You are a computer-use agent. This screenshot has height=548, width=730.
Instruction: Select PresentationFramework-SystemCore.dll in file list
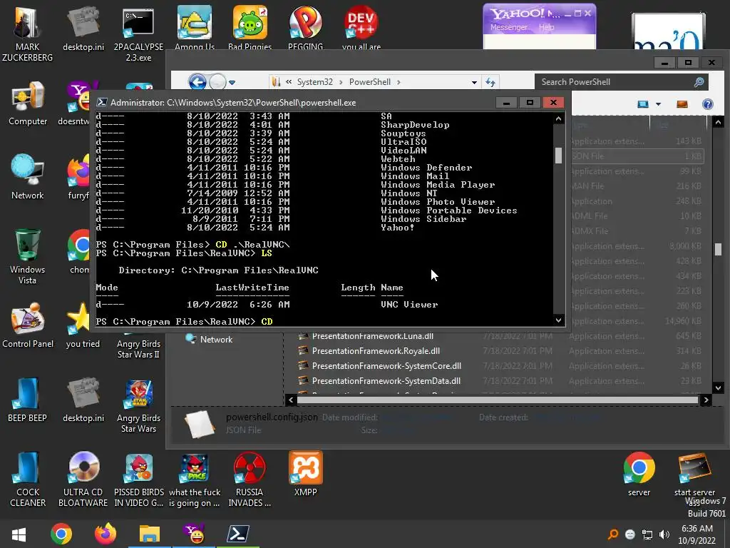tap(386, 366)
